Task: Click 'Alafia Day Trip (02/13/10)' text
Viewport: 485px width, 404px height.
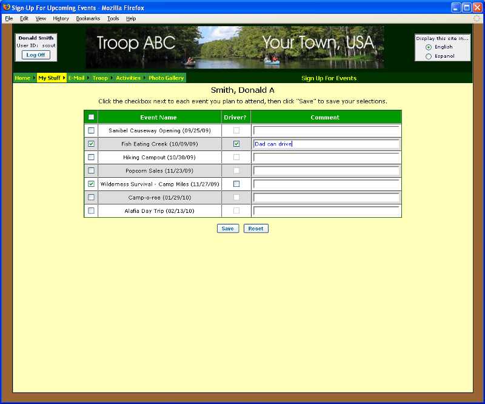Action: pyautogui.click(x=159, y=211)
